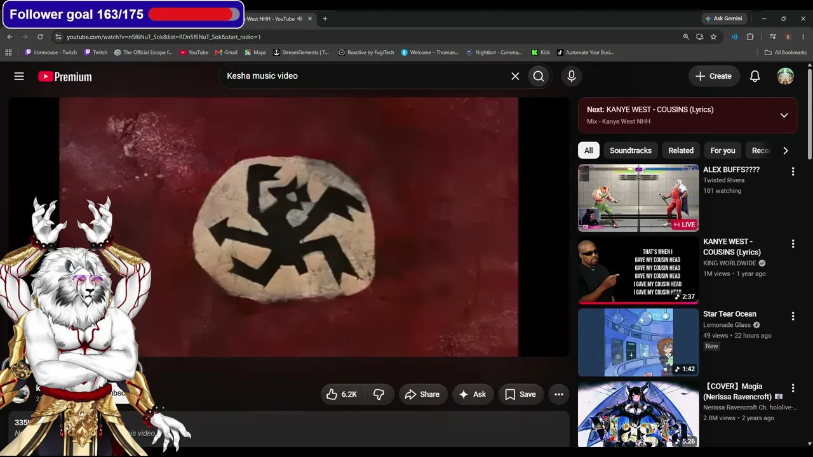Save the video to a playlist
Viewport: 813px width, 457px height.
click(x=520, y=394)
